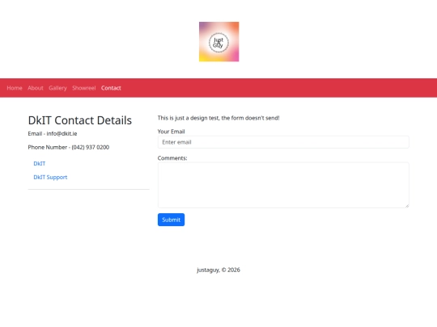Click the DkIT Contact Details heading
437x327 pixels.
pos(79,120)
